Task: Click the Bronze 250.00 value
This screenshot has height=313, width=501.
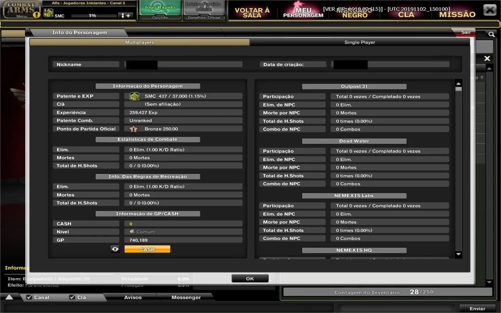Action: (161, 129)
